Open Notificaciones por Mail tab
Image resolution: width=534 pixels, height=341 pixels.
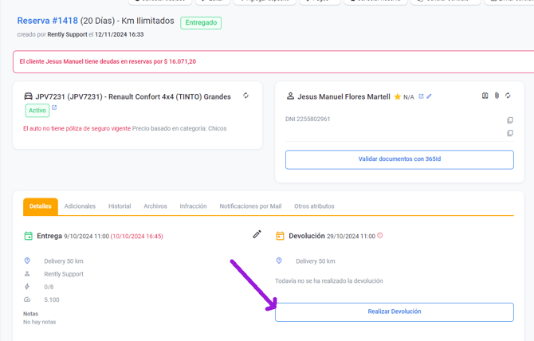click(250, 206)
